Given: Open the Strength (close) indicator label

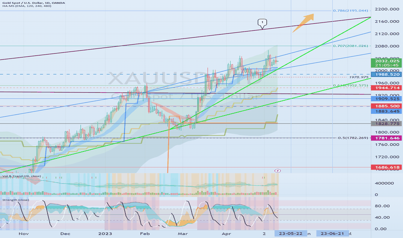Looking at the screenshot, I should point(16,200).
